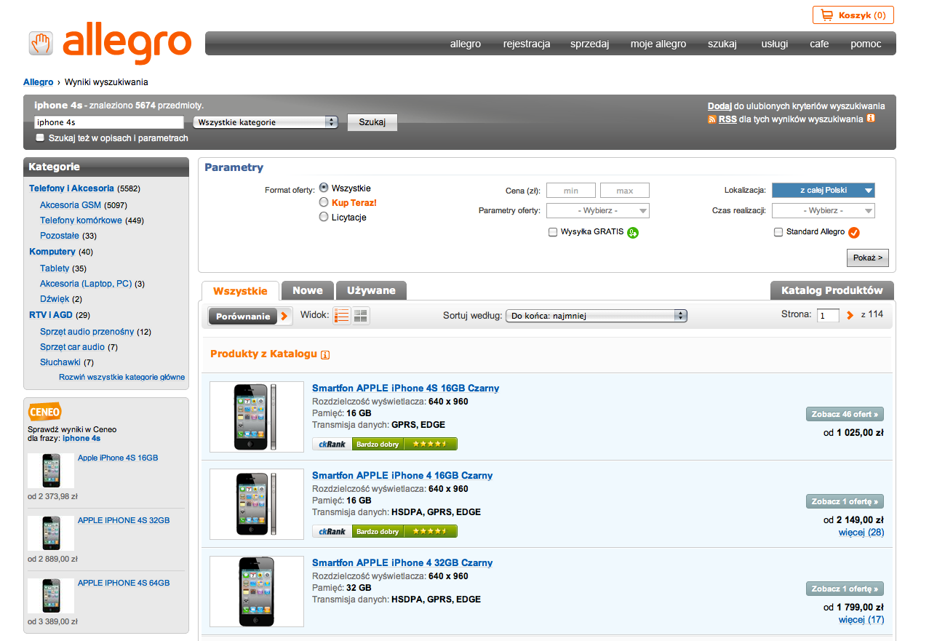This screenshot has width=929, height=641.
Task: Select the Licytacje radio option
Action: [x=324, y=217]
